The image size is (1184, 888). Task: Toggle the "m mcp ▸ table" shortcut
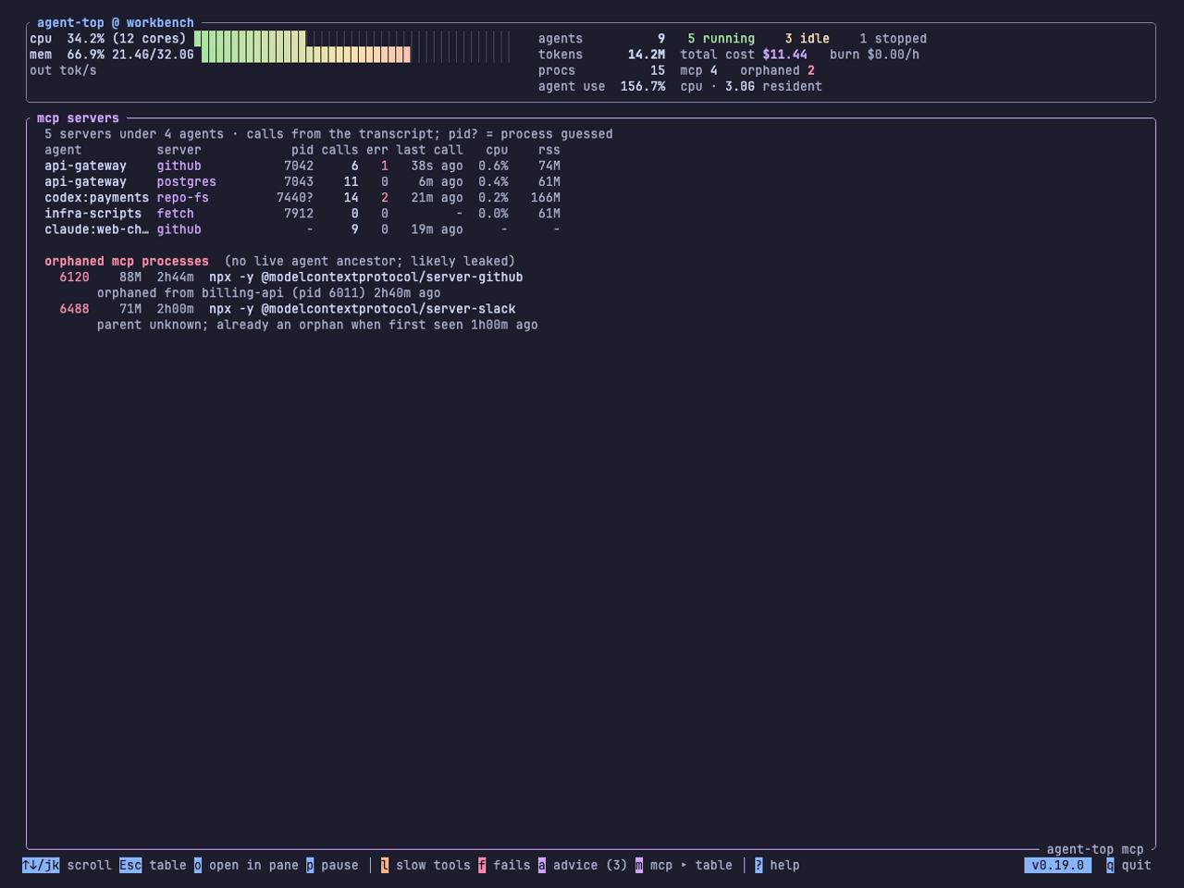[x=684, y=866]
